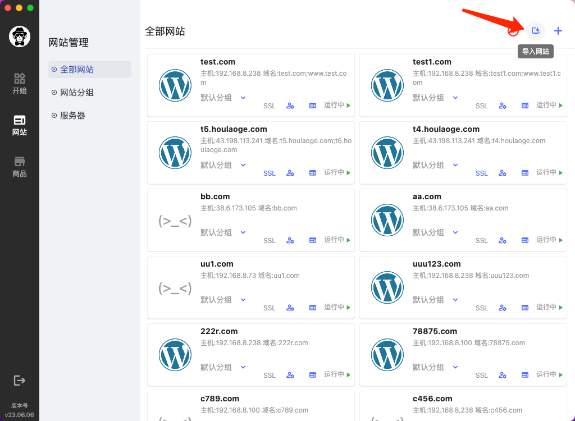
Task: Toggle 运行中 status of 222r.com
Action: [337, 374]
